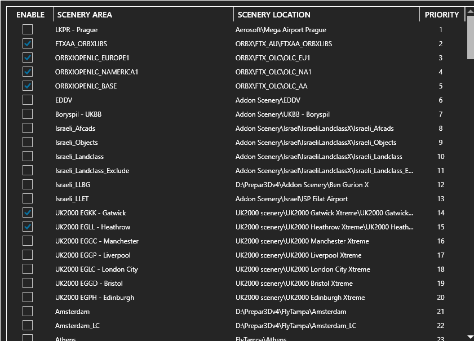Click priority value 18 of London City
This screenshot has height=341, width=474.
click(x=441, y=269)
